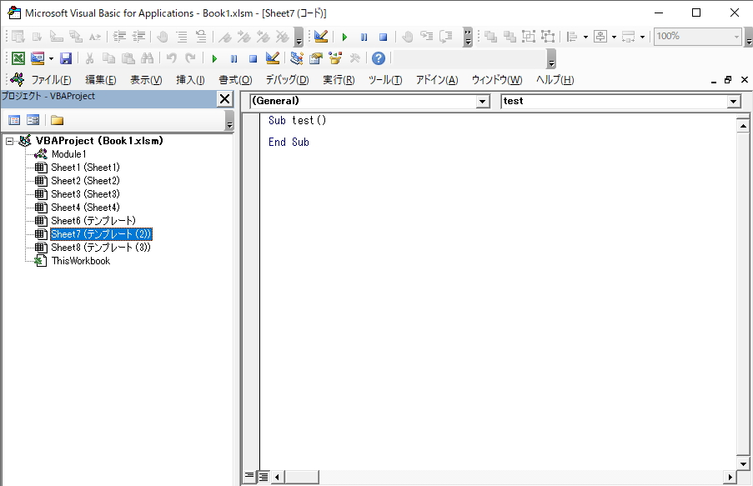Viewport: 753px width, 486px height.
Task: Click the Send to Back icon
Action: click(x=510, y=37)
